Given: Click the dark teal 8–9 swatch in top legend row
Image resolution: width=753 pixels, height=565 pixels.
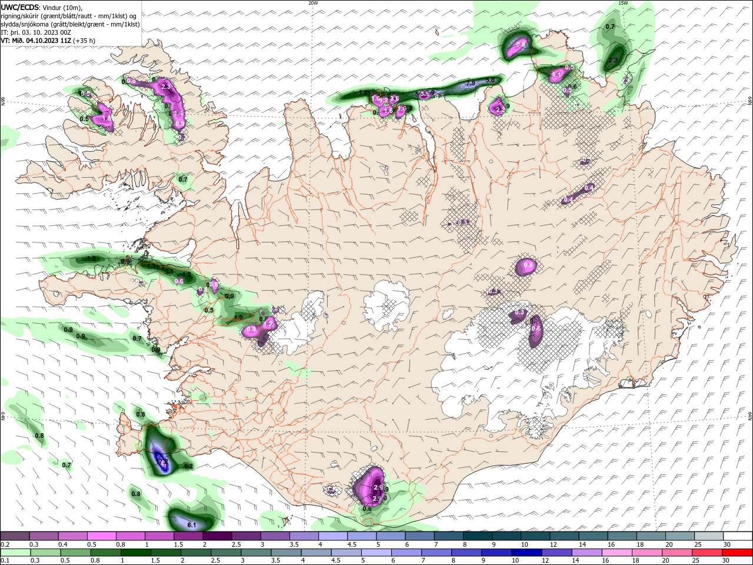Looking at the screenshot, I should pyautogui.click(x=478, y=536).
